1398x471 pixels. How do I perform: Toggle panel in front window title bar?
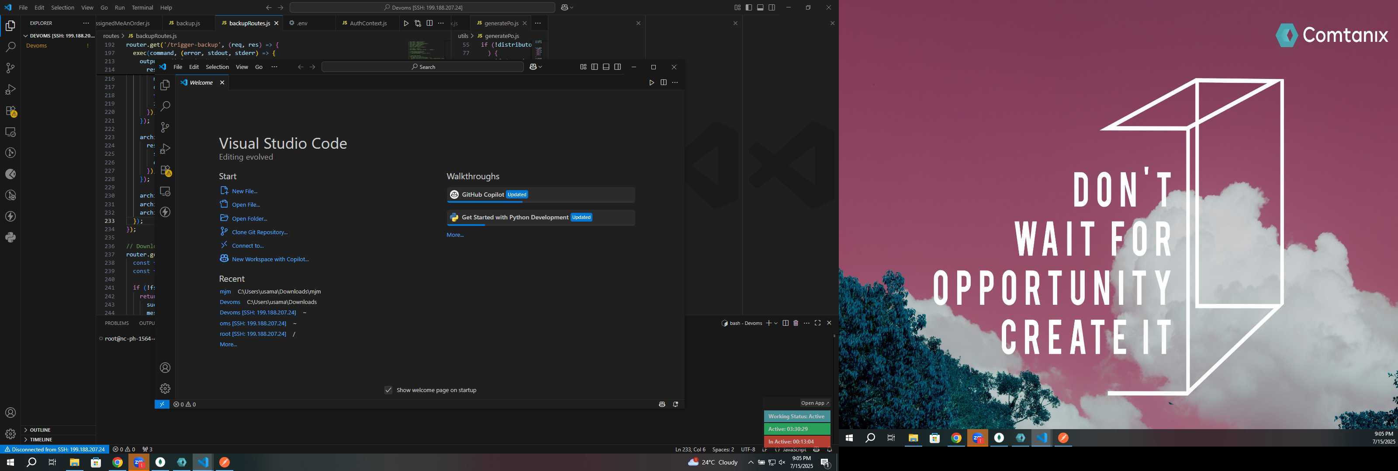606,67
